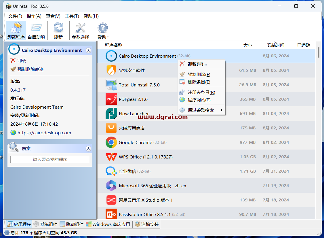
Task: Open the 查看(V) menu
Action: [x=53, y=16]
